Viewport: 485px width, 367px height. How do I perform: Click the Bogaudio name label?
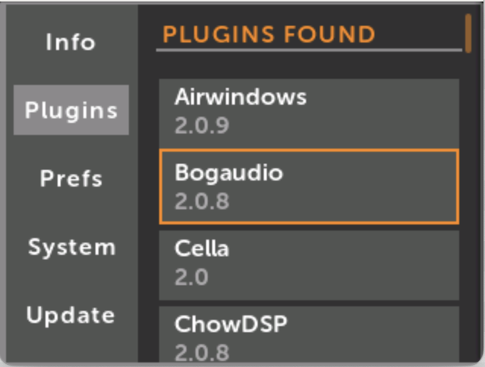(x=228, y=173)
